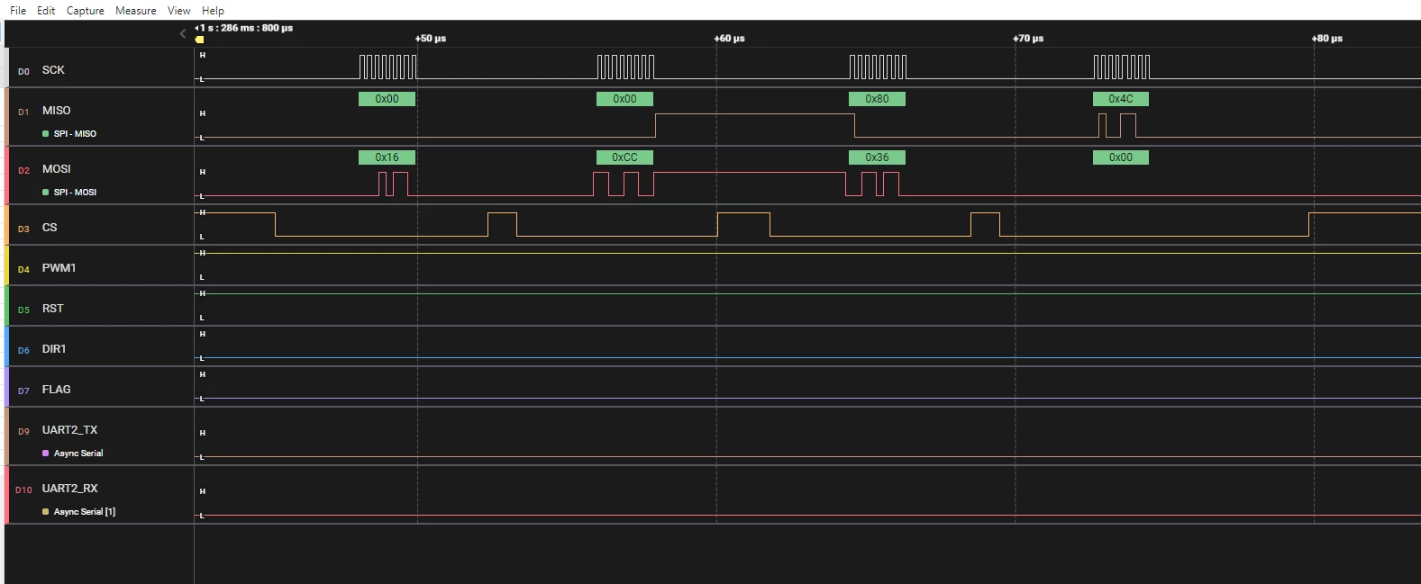Select the 0x80 MISO decoded bubble
This screenshot has height=584, width=1421.
[x=877, y=99]
